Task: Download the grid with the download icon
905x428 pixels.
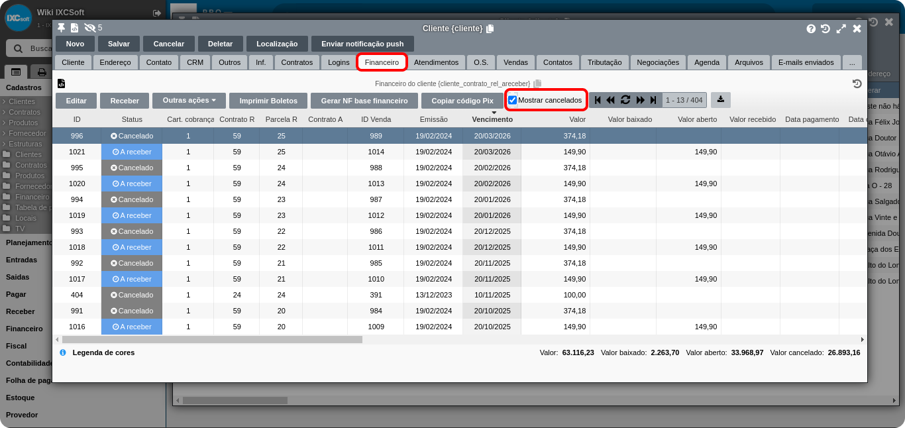Action: coord(721,100)
